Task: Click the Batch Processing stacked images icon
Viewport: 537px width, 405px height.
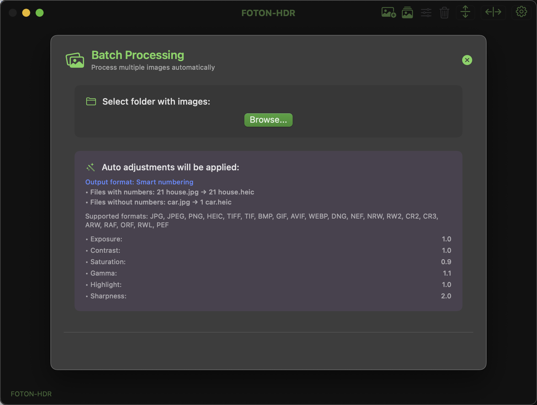Action: point(75,60)
